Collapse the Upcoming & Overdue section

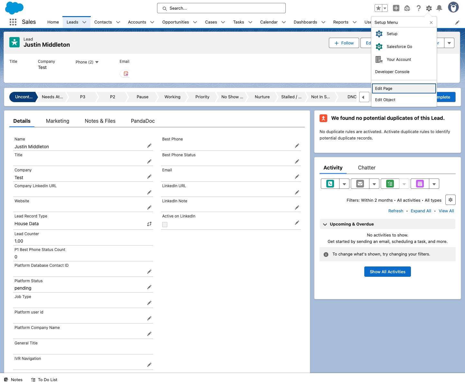click(x=325, y=224)
